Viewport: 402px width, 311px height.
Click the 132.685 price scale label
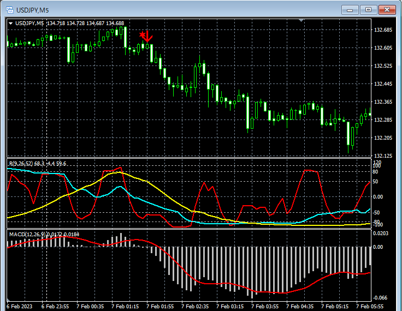point(383,30)
